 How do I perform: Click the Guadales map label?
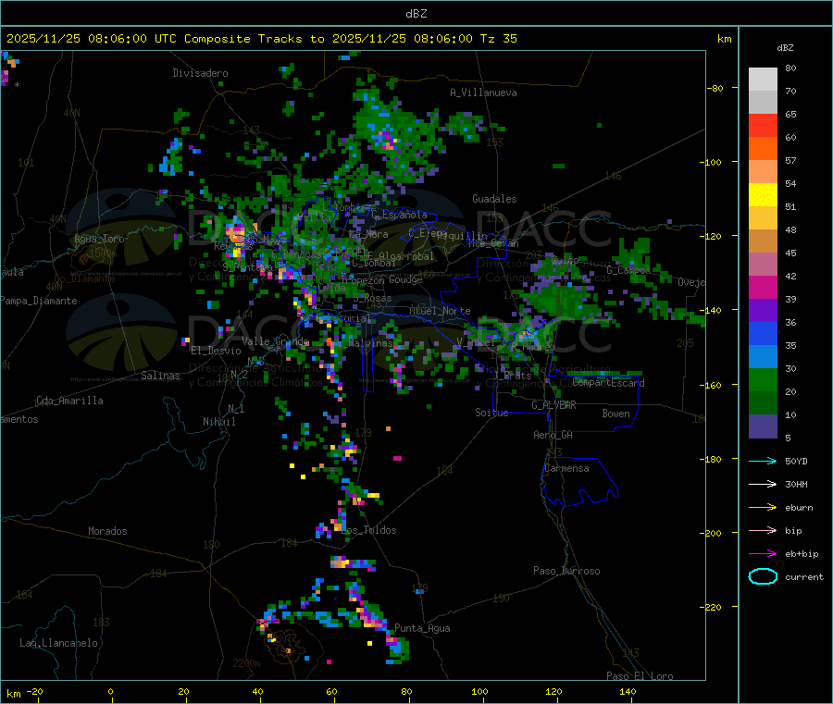click(x=494, y=199)
